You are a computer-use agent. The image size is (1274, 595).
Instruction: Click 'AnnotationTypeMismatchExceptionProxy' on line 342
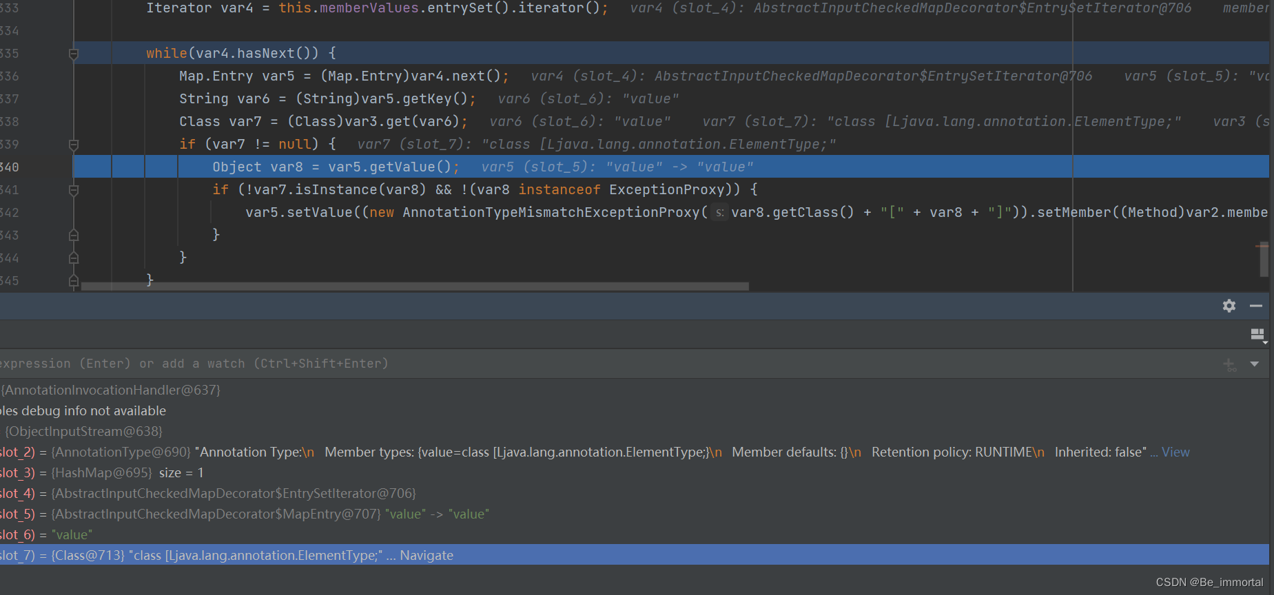(x=551, y=212)
